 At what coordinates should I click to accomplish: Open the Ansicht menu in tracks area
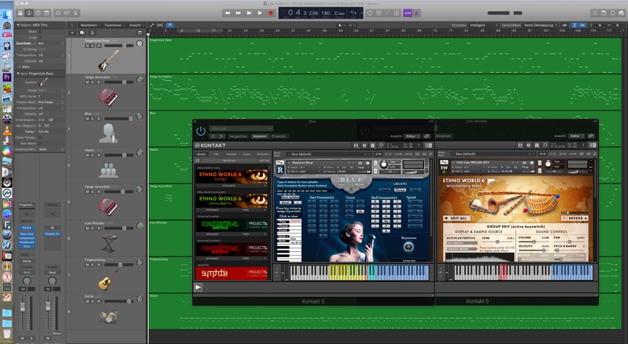pos(136,25)
